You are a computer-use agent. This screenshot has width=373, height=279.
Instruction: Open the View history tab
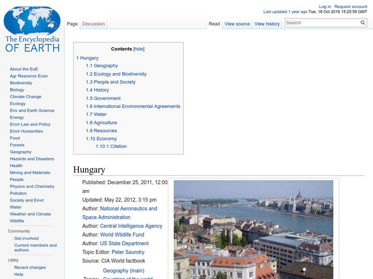pos(266,23)
